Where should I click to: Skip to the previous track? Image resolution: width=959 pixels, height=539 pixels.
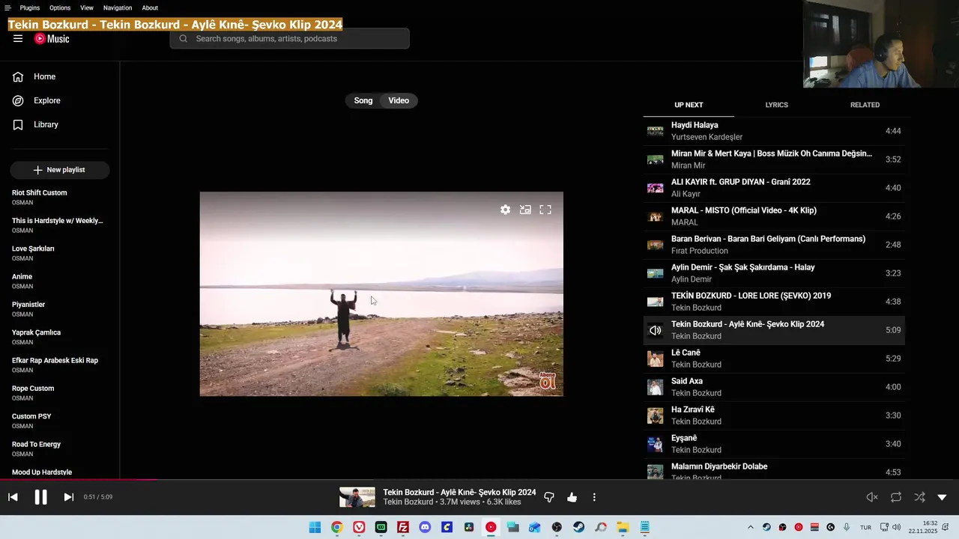(13, 497)
